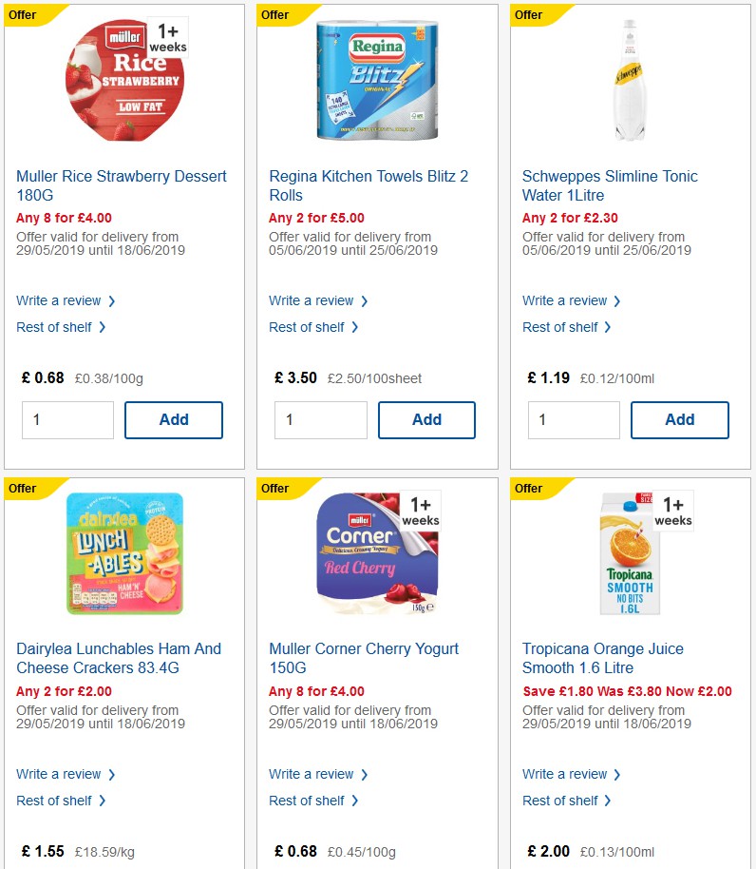756x869 pixels.
Task: Add Schweppes Slimline Tonic Water to basket
Action: (679, 419)
